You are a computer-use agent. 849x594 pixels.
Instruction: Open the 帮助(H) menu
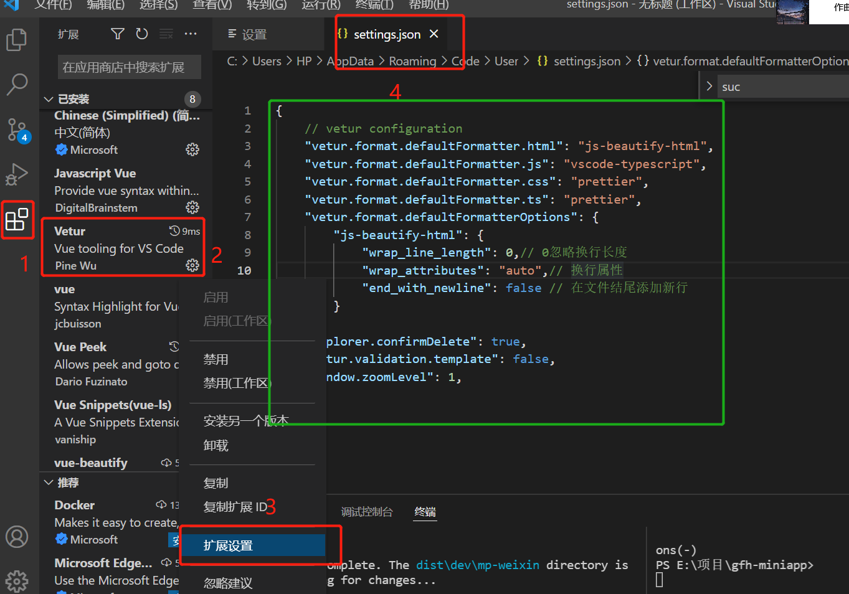pyautogui.click(x=429, y=5)
